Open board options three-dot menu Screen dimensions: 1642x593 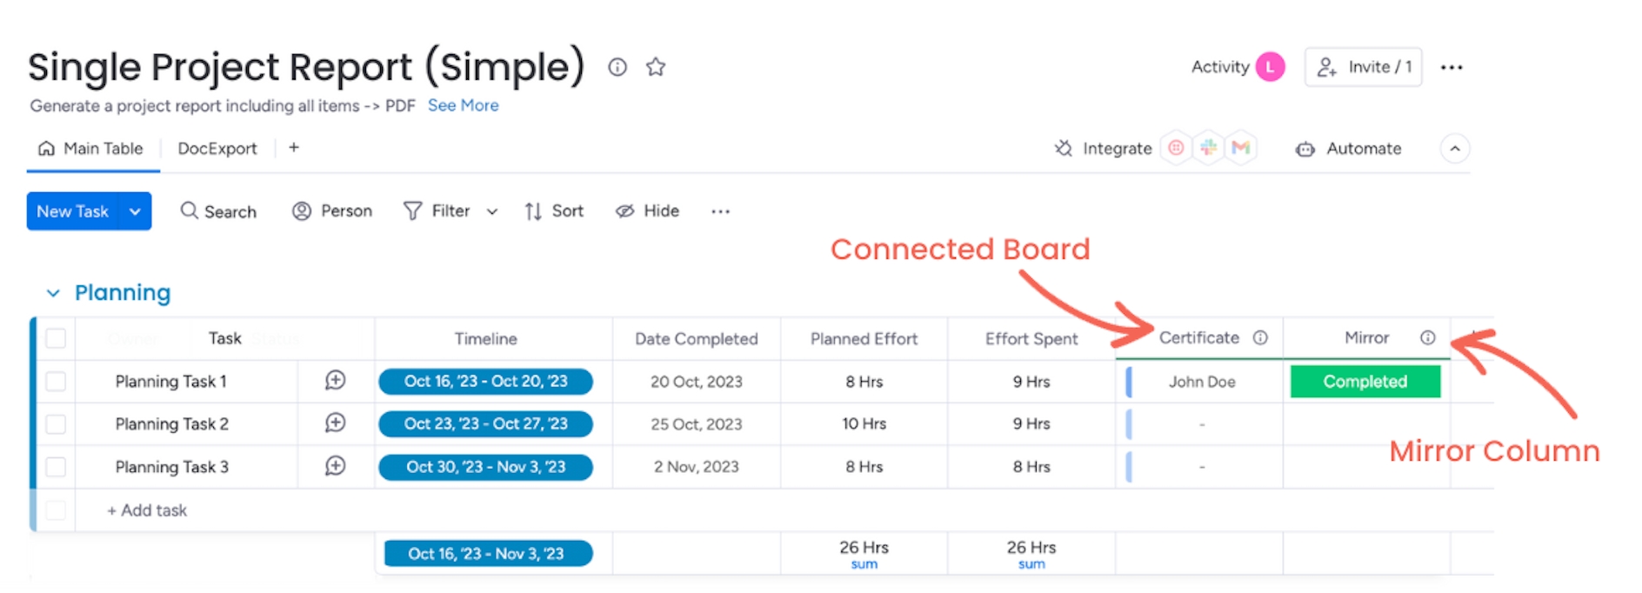[x=1452, y=68]
